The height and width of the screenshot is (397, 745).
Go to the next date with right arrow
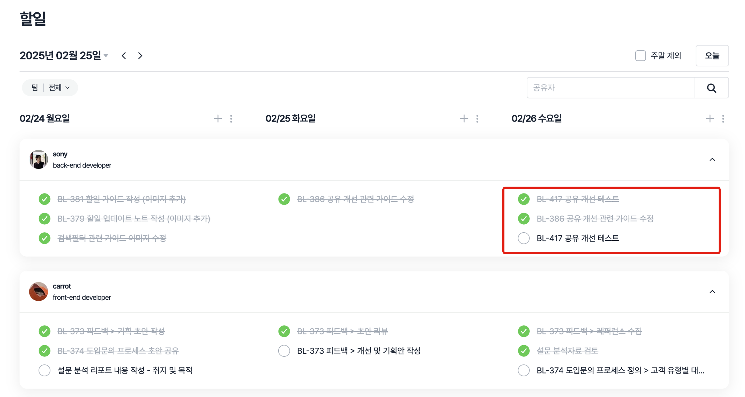click(140, 56)
